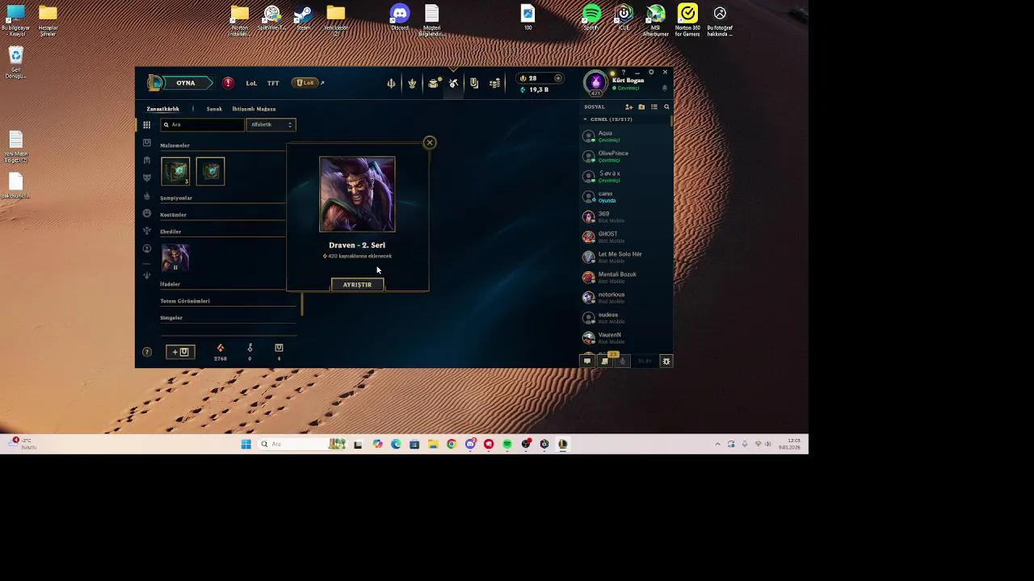
Task: Click the orange essence 2768 counter
Action: [x=221, y=352]
